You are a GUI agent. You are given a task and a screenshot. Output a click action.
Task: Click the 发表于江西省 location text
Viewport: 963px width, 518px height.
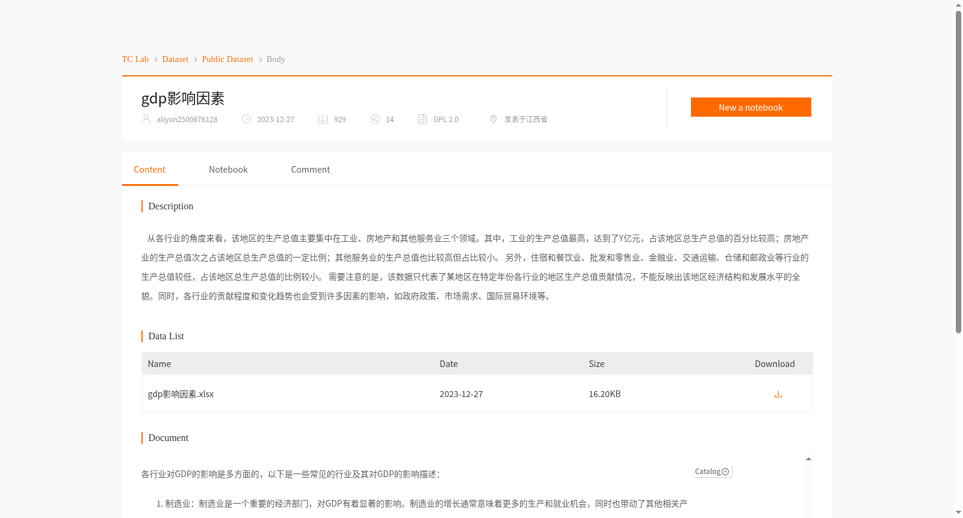[x=526, y=119]
